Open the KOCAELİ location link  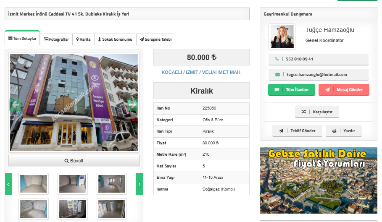tap(172, 72)
